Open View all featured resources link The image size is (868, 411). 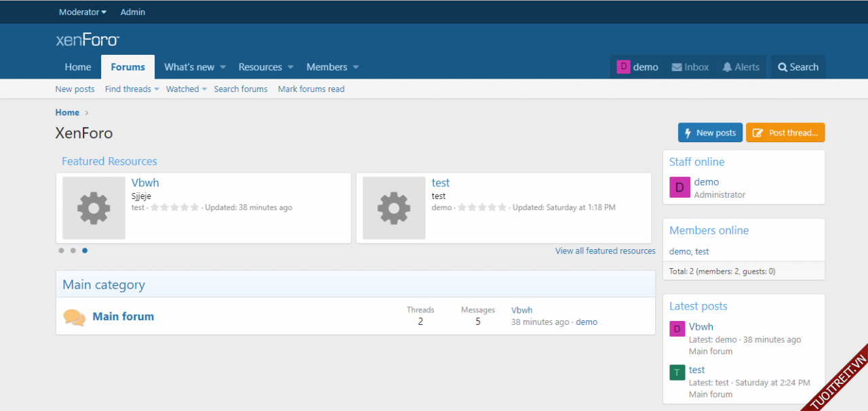click(605, 251)
